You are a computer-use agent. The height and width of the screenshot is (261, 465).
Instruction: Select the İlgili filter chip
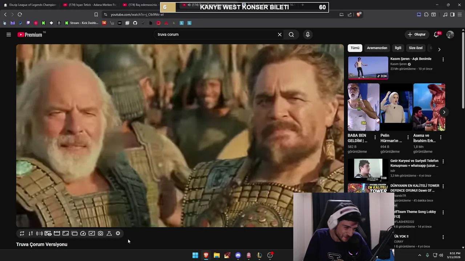tap(398, 48)
